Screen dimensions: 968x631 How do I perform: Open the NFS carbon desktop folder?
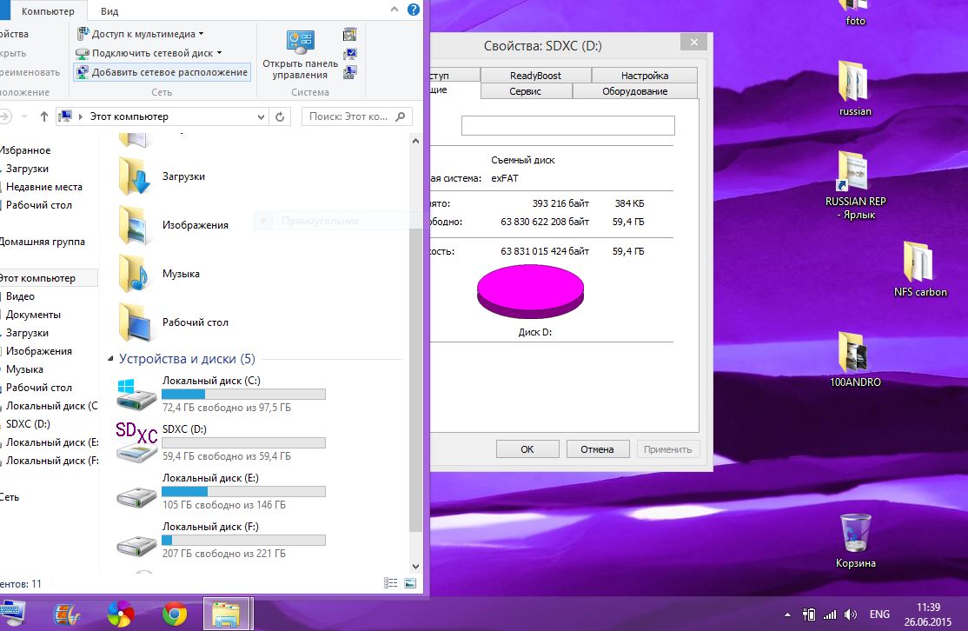tap(919, 263)
